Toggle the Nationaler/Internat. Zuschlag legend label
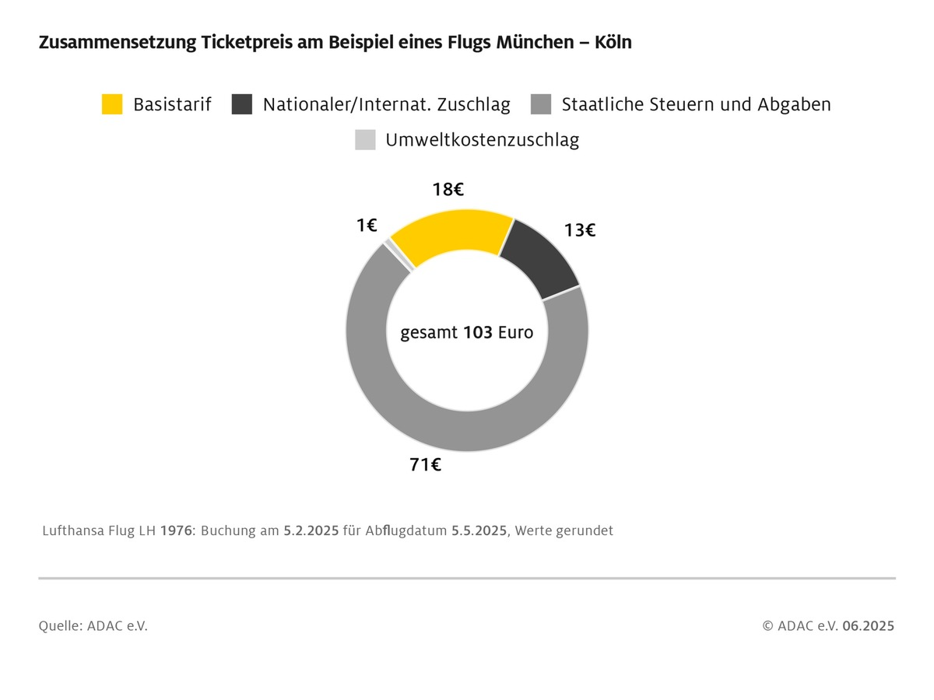 pos(386,104)
